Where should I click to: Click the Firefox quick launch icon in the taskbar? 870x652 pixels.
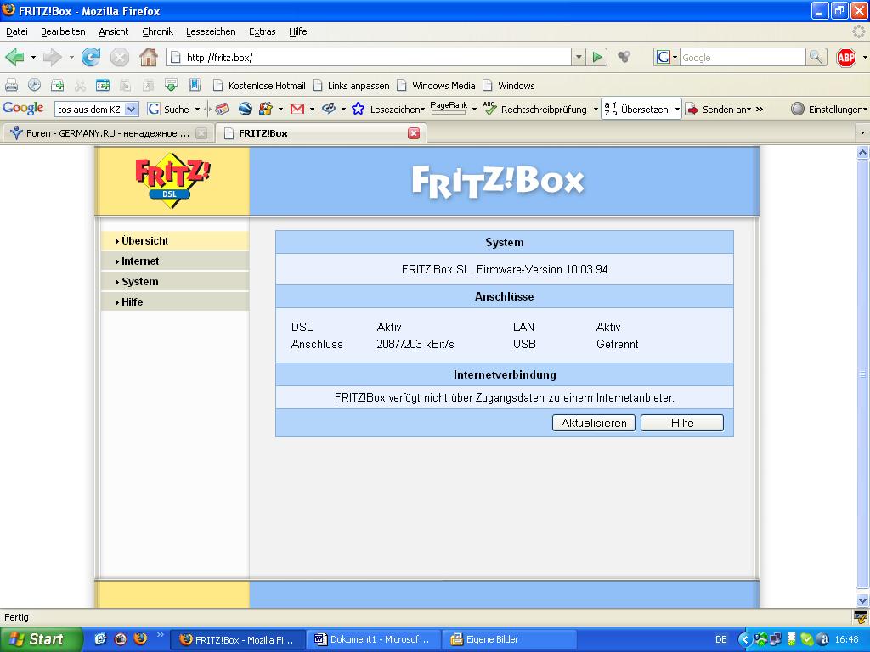(140, 638)
